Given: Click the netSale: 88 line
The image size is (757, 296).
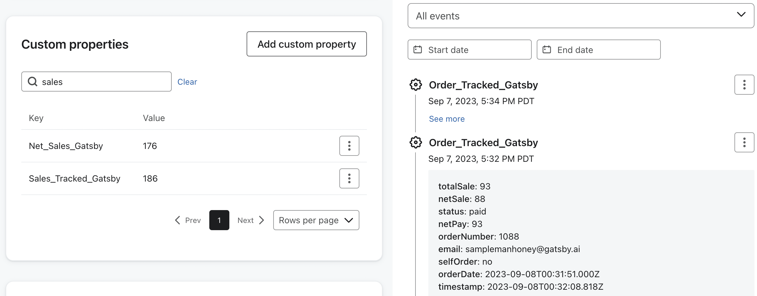Looking at the screenshot, I should coord(462,199).
